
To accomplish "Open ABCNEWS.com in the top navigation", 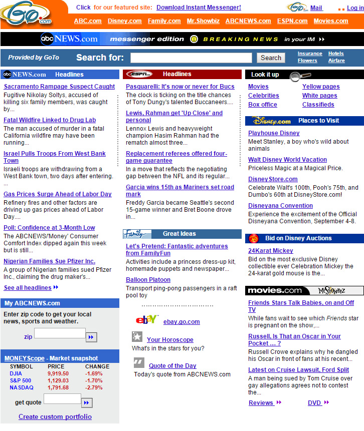I will pyautogui.click(x=248, y=21).
